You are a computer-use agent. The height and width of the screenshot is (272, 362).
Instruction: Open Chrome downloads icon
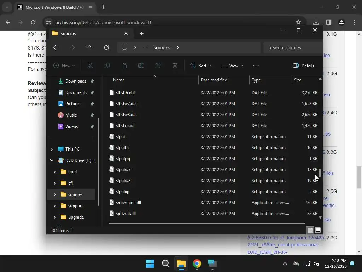(316, 22)
